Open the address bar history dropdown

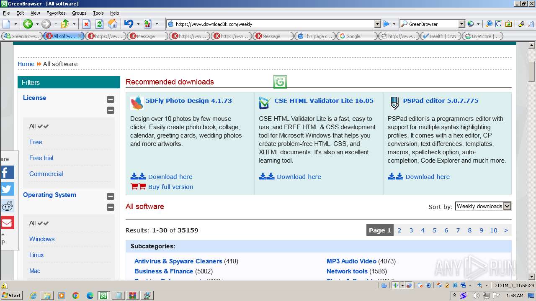377,24
